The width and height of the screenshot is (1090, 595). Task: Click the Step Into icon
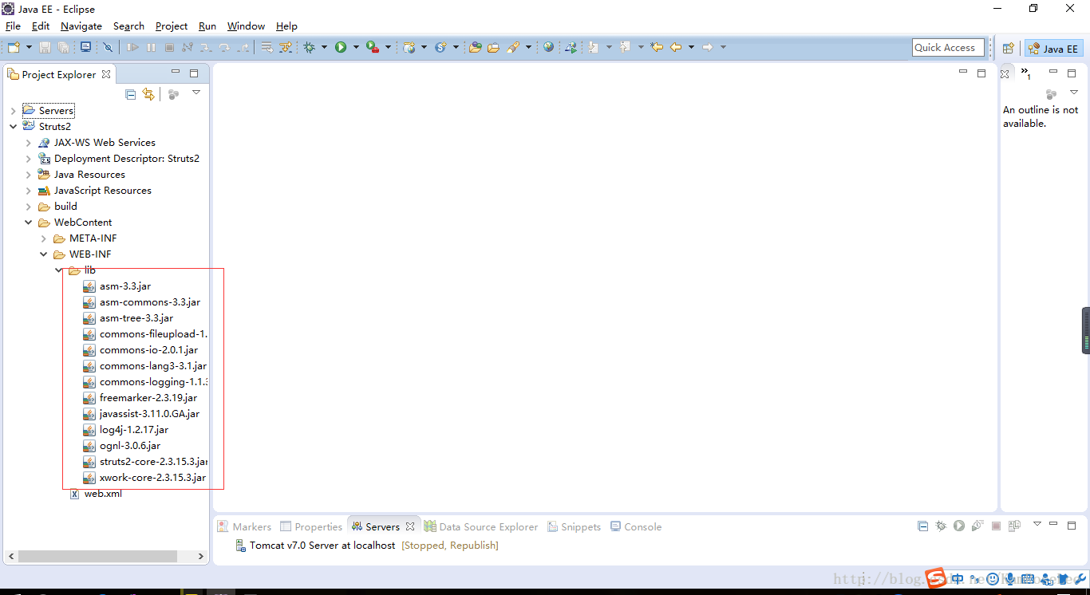pyautogui.click(x=206, y=47)
